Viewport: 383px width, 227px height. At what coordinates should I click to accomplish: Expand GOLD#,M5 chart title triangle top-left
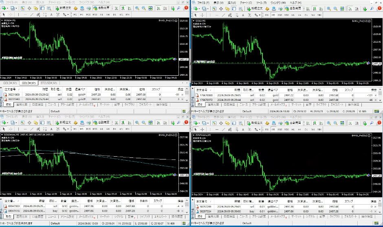[x=2, y=20]
